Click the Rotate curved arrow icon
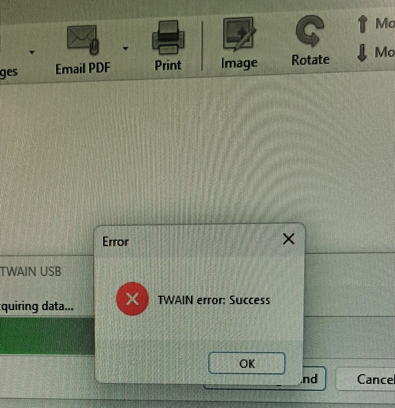The width and height of the screenshot is (395, 408). pyautogui.click(x=310, y=31)
